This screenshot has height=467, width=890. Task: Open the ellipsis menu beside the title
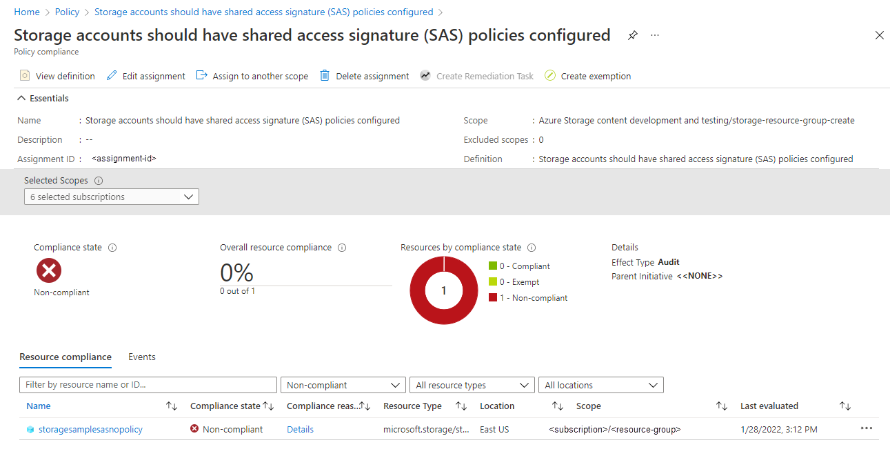coord(655,35)
